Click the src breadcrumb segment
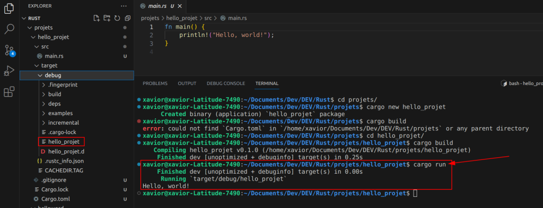This screenshot has width=543, height=208. click(x=208, y=18)
